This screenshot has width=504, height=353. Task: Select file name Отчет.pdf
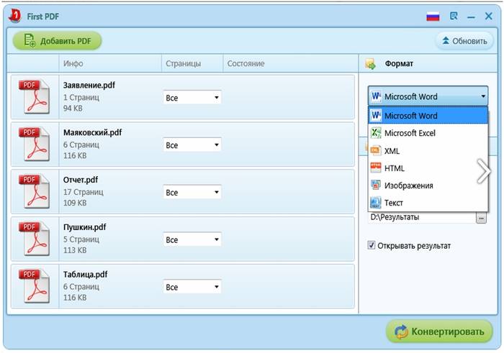pos(81,180)
